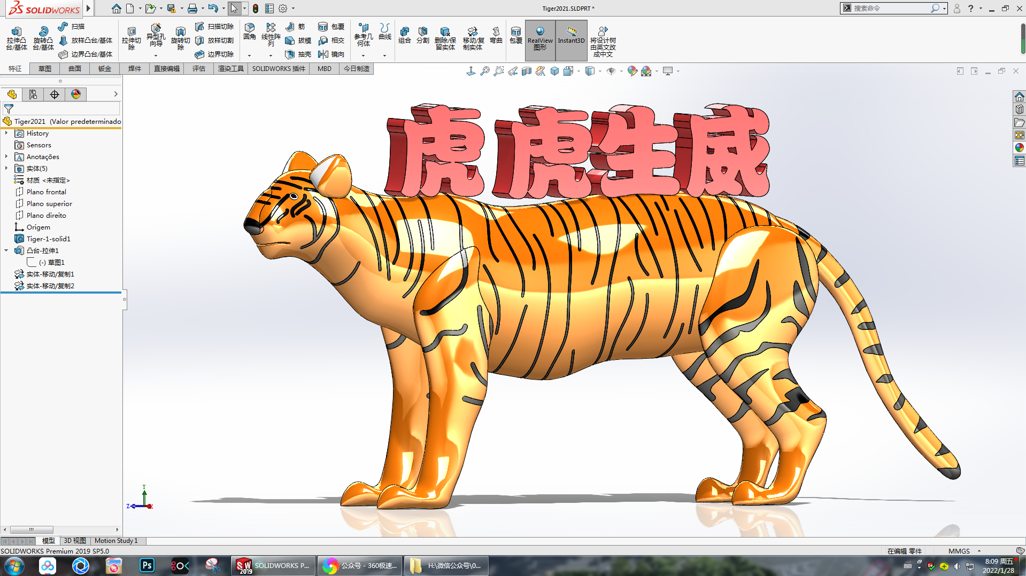The width and height of the screenshot is (1026, 576).
Task: Collapse the 凸台-拉伸1 feature node
Action: [x=6, y=250]
